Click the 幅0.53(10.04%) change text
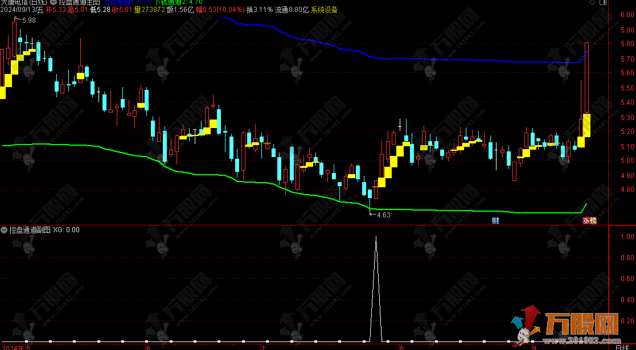The image size is (636, 350). pos(220,10)
